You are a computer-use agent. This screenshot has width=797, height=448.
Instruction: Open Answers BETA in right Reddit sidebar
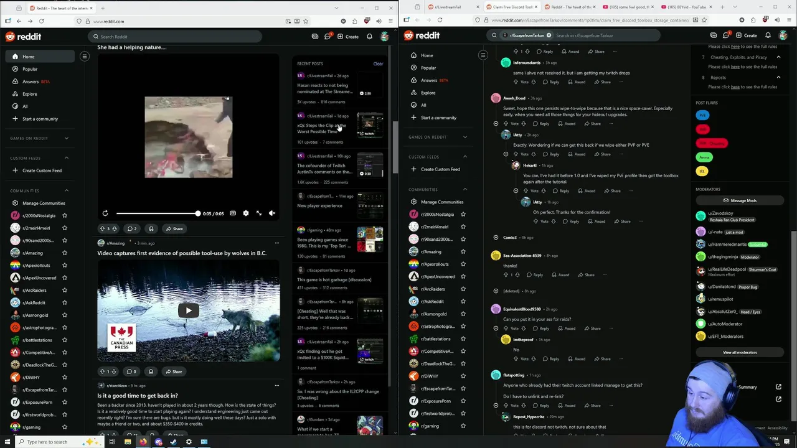(x=435, y=80)
